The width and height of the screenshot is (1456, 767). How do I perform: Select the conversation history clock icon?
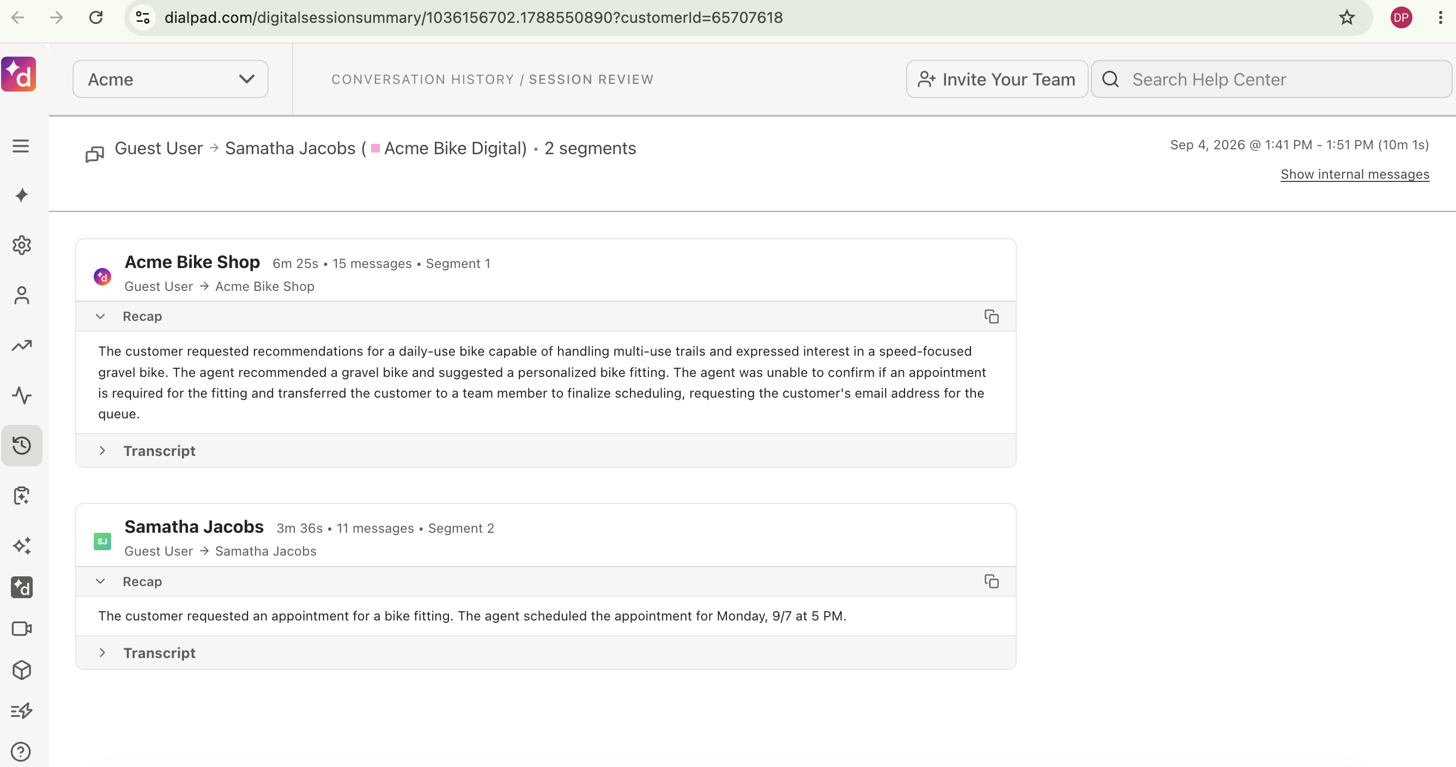(21, 446)
